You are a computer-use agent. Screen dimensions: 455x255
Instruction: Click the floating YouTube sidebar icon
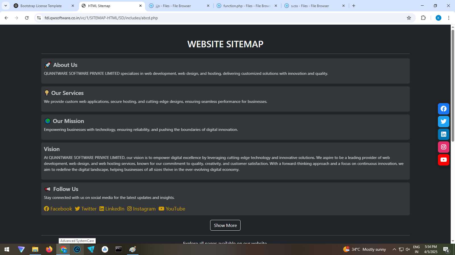pyautogui.click(x=443, y=160)
